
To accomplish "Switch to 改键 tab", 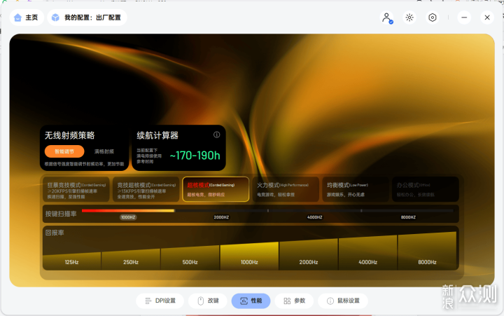I will pos(208,301).
